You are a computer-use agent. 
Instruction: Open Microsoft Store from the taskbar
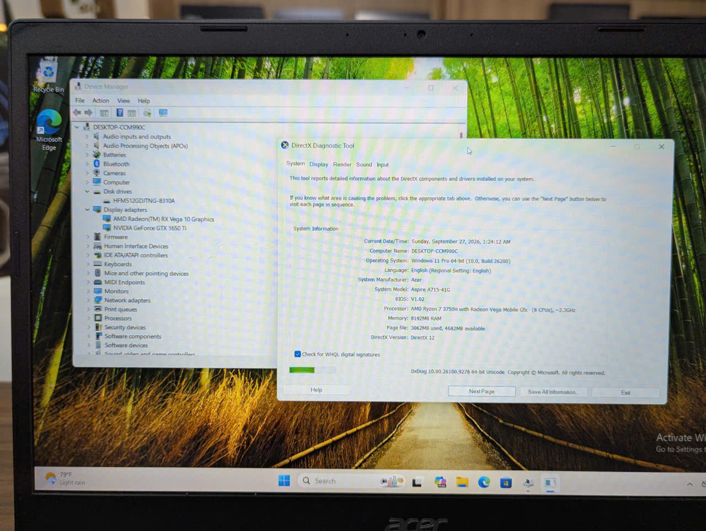pyautogui.click(x=506, y=483)
